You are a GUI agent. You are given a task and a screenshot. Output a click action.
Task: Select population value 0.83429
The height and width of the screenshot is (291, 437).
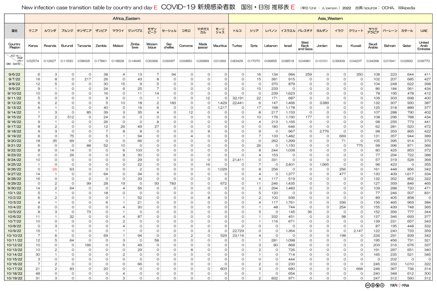pos(237,61)
